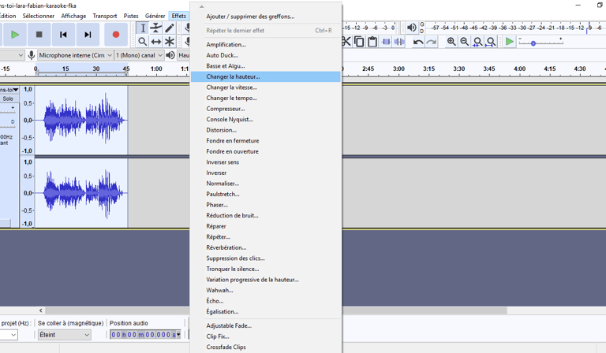606x353 pixels.
Task: Open the Générer menu
Action: point(155,16)
